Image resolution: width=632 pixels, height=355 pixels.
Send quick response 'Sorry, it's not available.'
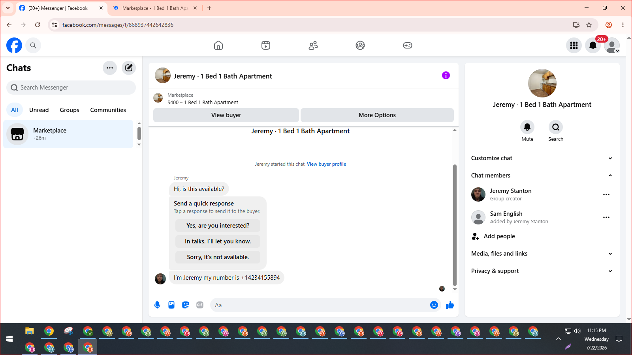[x=218, y=257]
